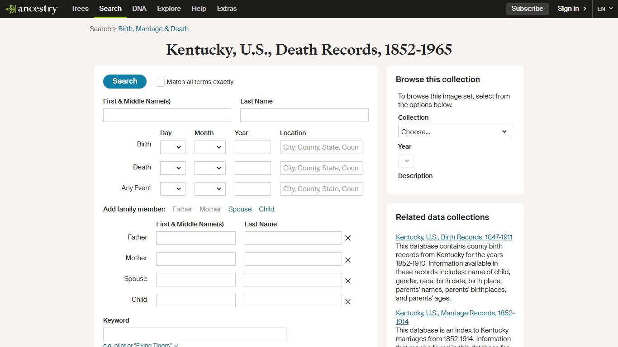Click Sign In link
Viewport: 618px width, 347px height.
(x=572, y=9)
